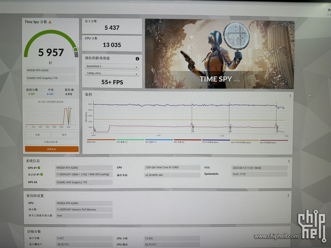Select the Intel UHD Graphics 770 row under gauge
This screenshot has height=248, width=331.
tap(50, 78)
